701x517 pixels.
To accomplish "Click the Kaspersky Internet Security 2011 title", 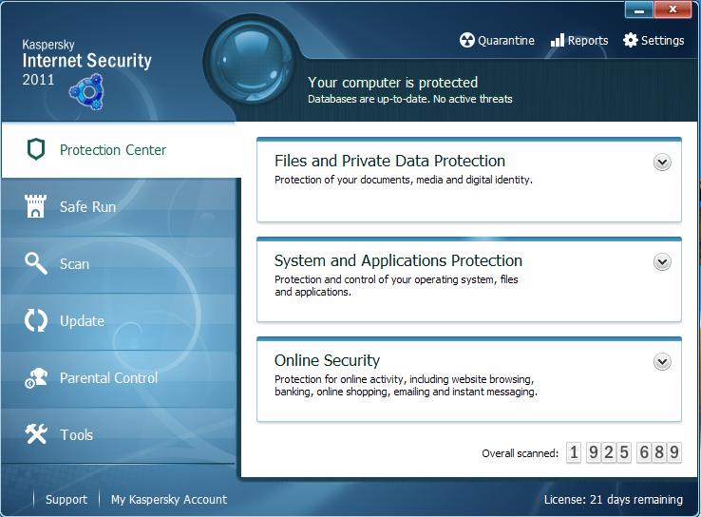I will pos(87,63).
